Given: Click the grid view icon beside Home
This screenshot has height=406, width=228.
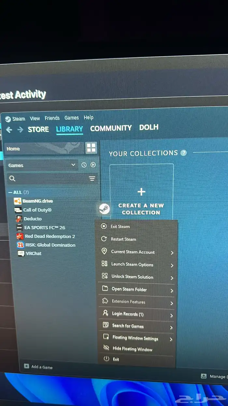Looking at the screenshot, I should (x=91, y=148).
